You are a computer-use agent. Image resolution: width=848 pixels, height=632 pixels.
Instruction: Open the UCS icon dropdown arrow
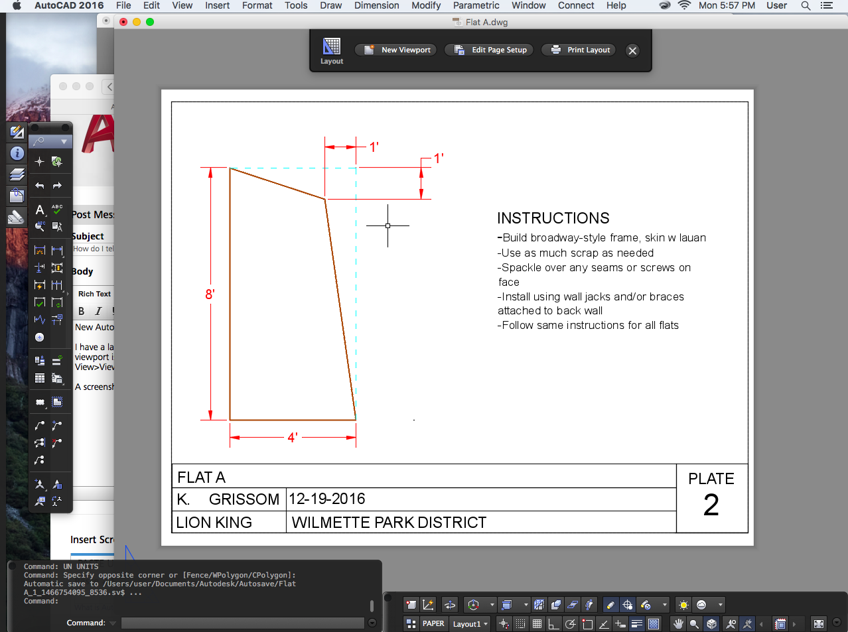tap(492, 605)
